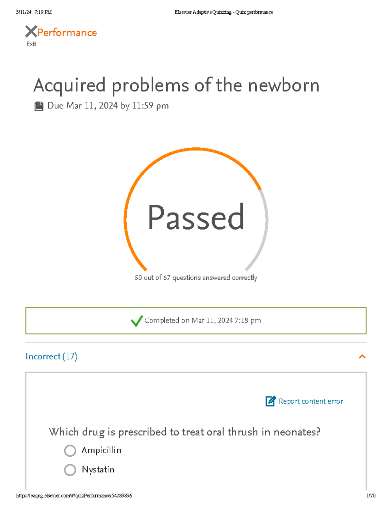Open the Report content error link
The height and width of the screenshot is (508, 392).
click(x=310, y=401)
